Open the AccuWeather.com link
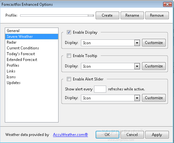The width and height of the screenshot is (174, 143). point(70,135)
